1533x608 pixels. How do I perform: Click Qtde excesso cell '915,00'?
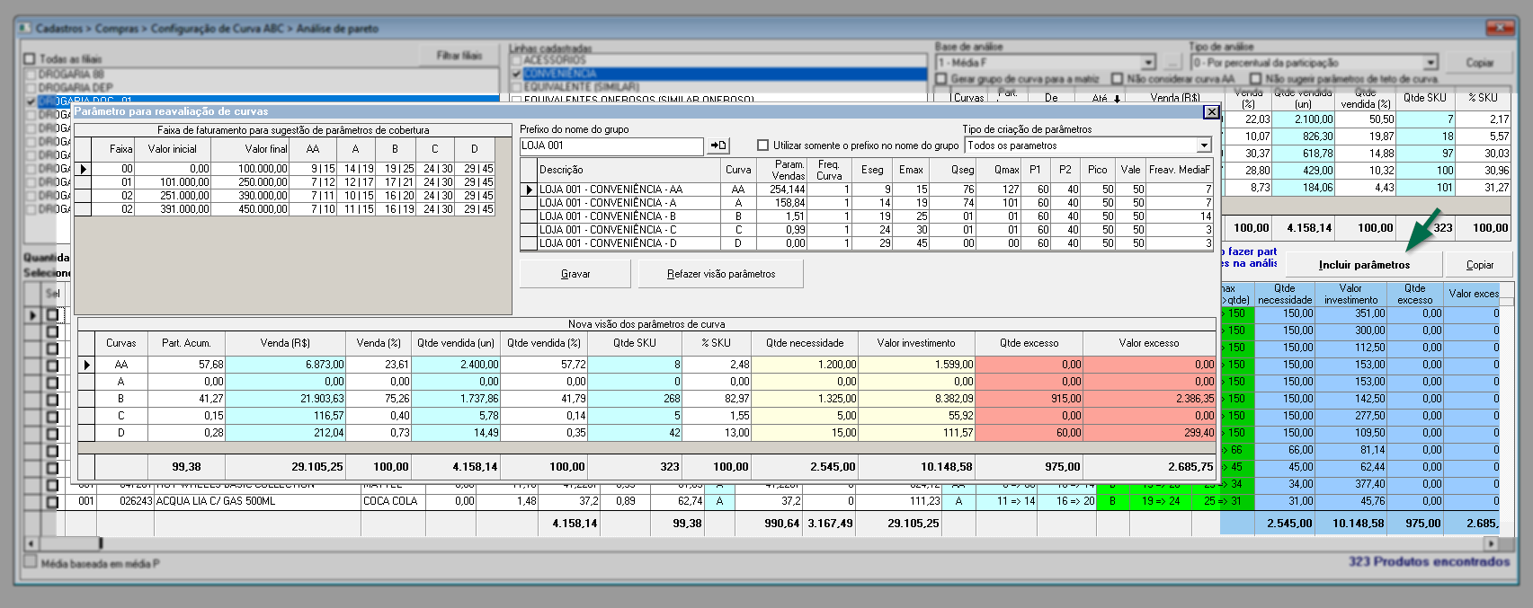(x=1029, y=399)
